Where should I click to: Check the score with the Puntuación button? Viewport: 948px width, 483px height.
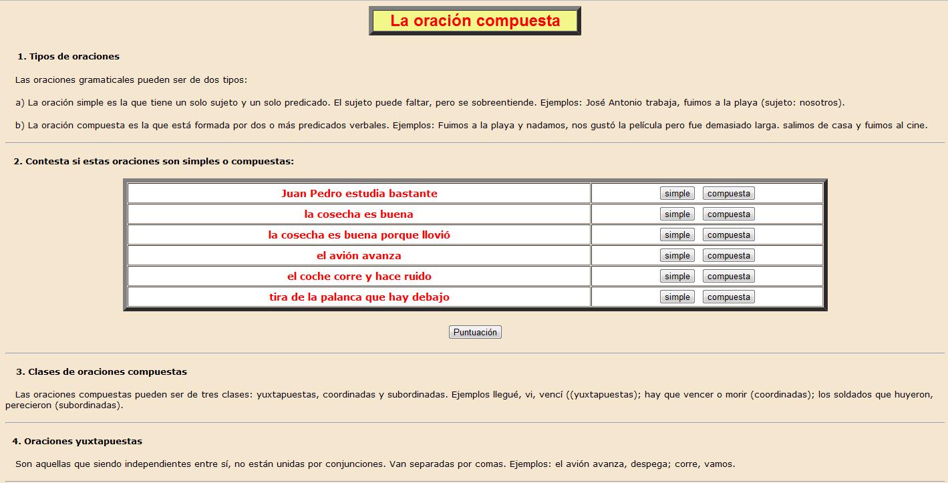tap(475, 332)
